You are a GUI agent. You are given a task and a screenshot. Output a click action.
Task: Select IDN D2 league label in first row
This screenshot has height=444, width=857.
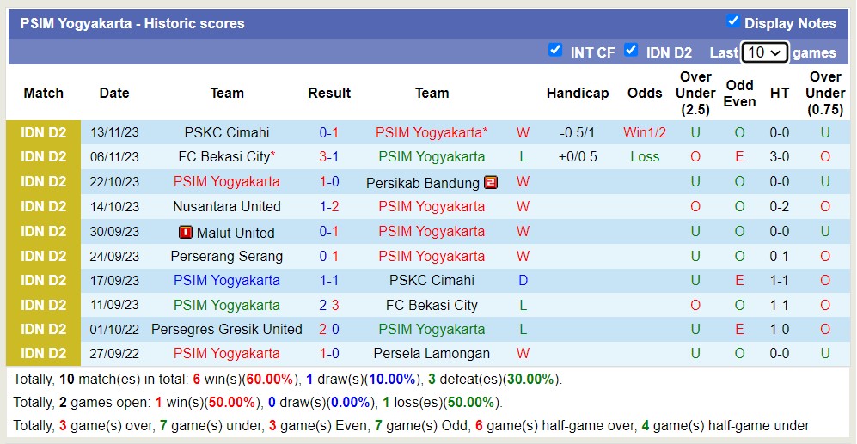(43, 133)
